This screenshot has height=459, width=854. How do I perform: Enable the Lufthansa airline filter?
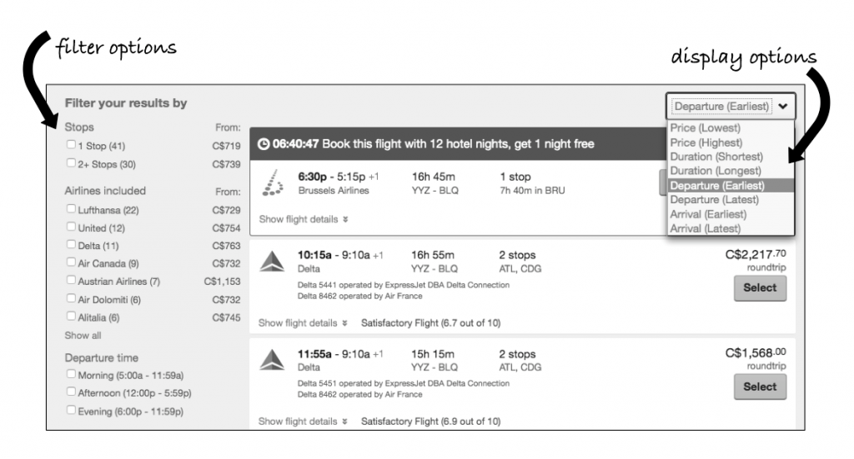[71, 209]
